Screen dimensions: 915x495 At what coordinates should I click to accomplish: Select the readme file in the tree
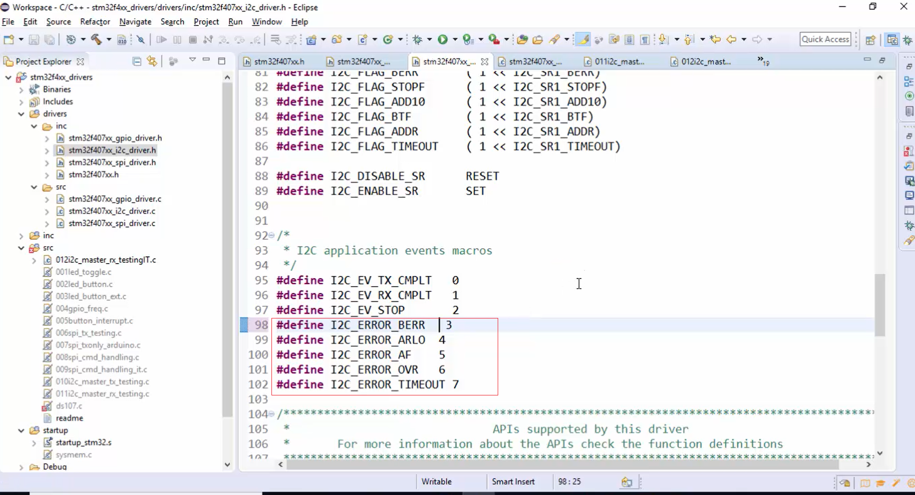click(69, 418)
